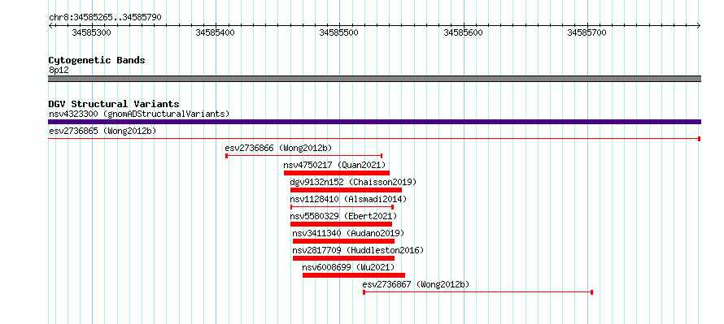Open nsv4750217 (Quan2021) variant label

[334, 165]
